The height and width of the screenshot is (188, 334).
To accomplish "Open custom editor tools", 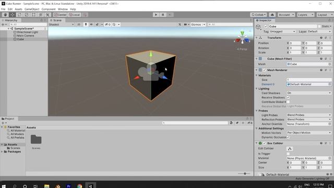I will [x=47, y=15].
